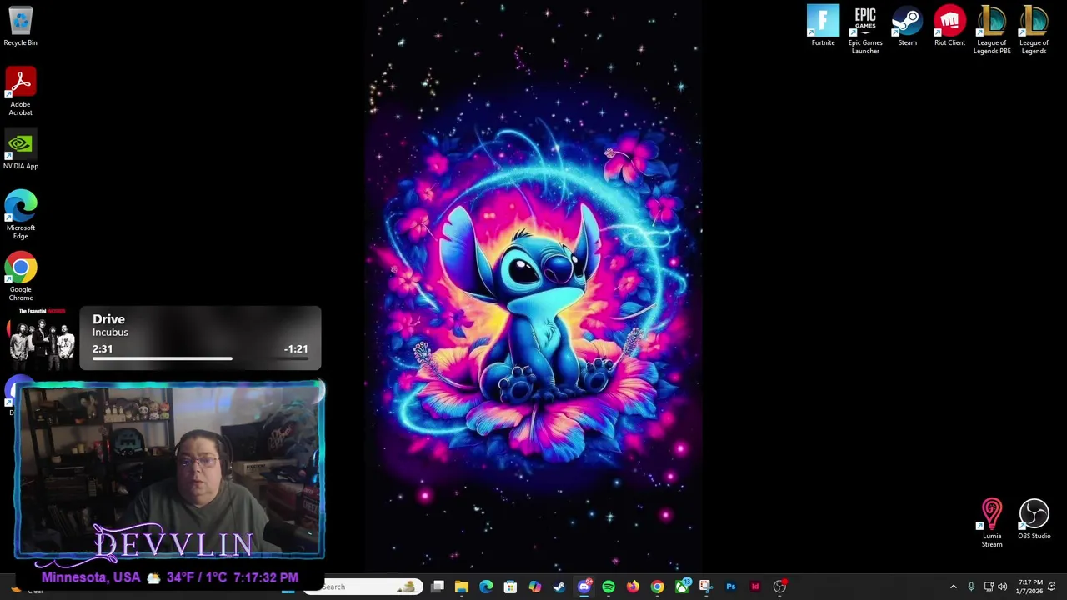
Task: Open the clock showing 7:17 PM
Action: (x=1030, y=587)
